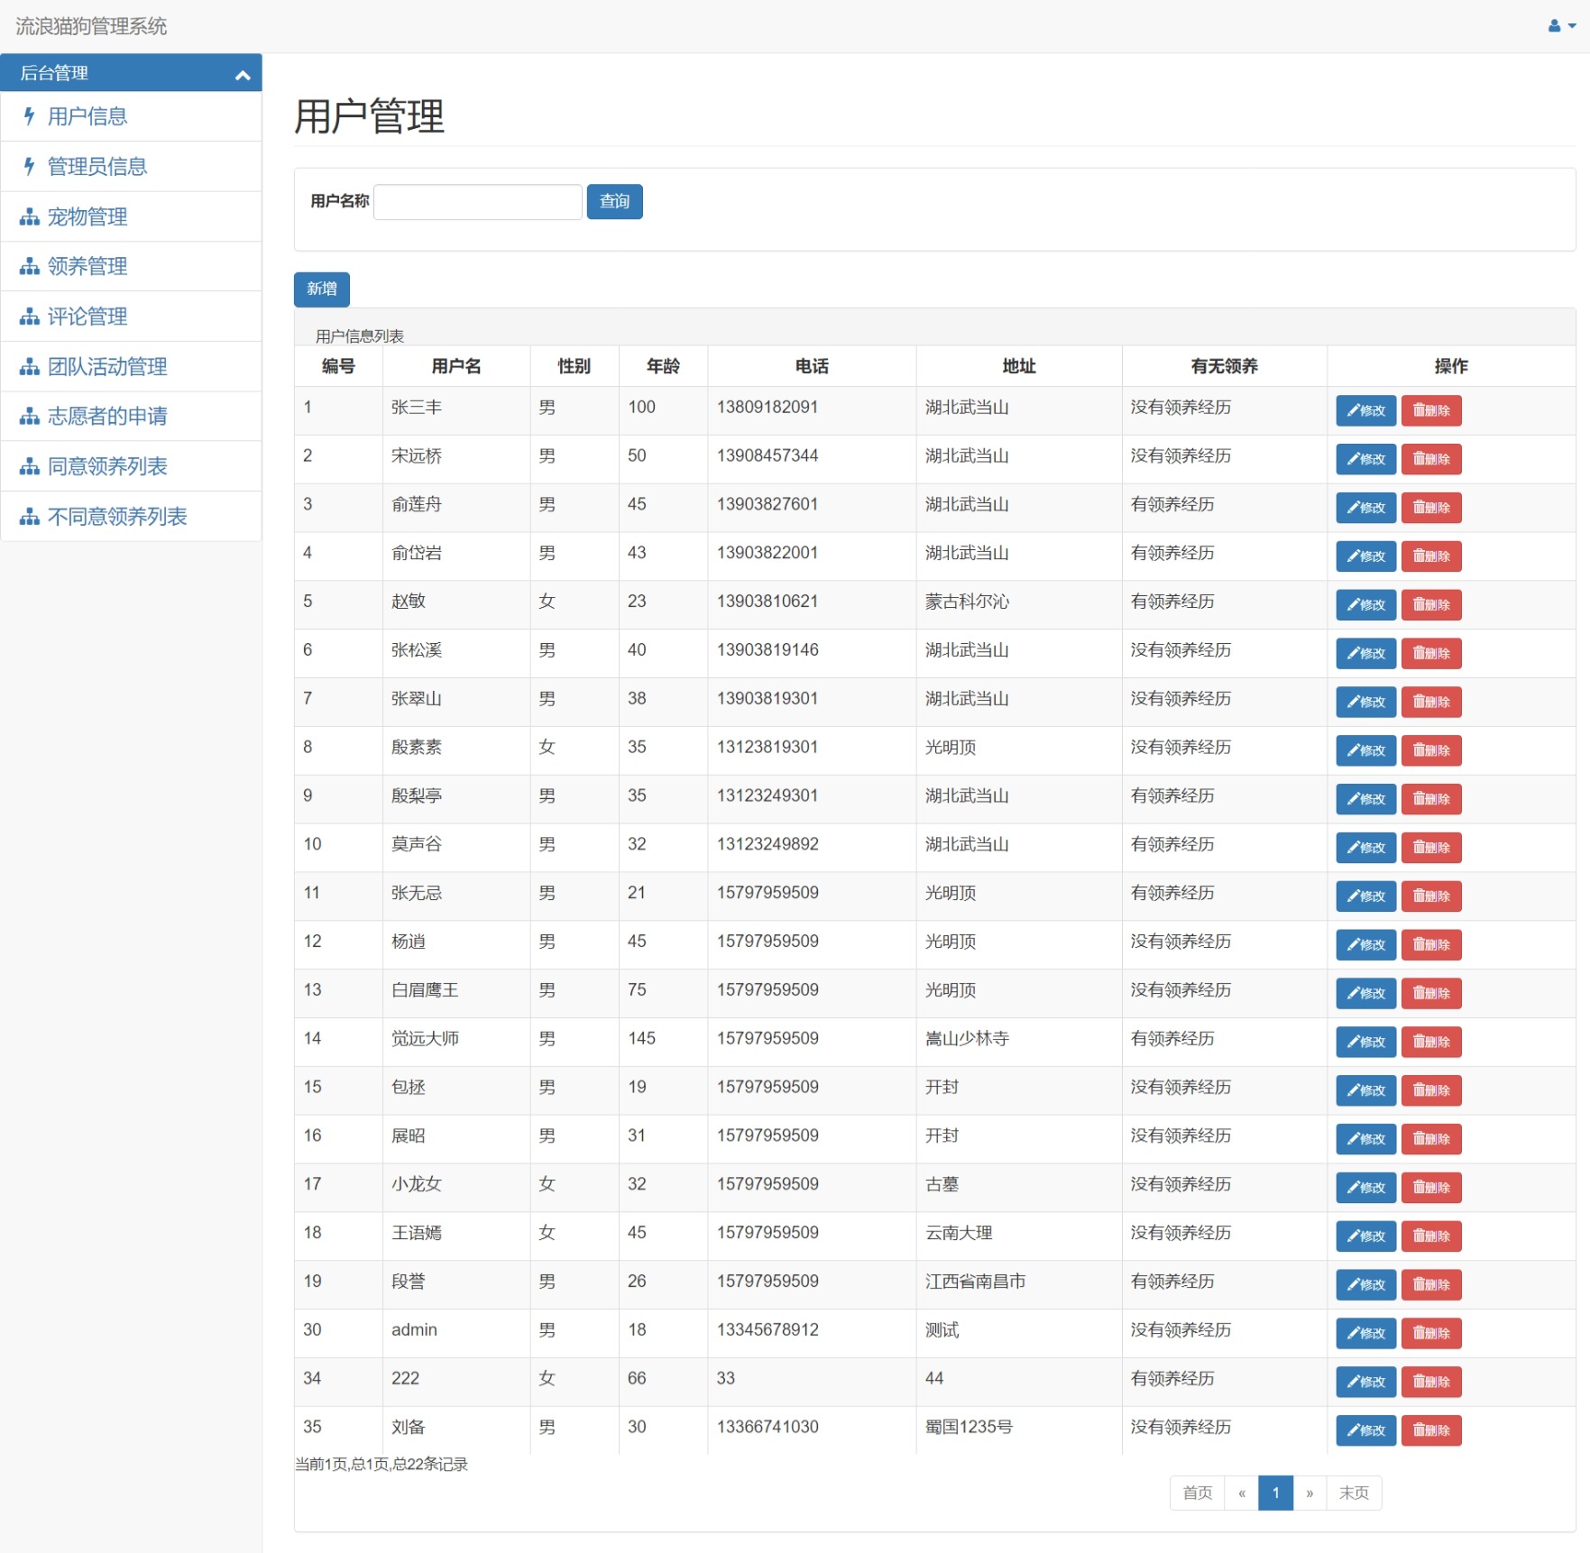The height and width of the screenshot is (1553, 1590).
Task: Go to 宠物管理 menu item
Action: click(x=87, y=217)
